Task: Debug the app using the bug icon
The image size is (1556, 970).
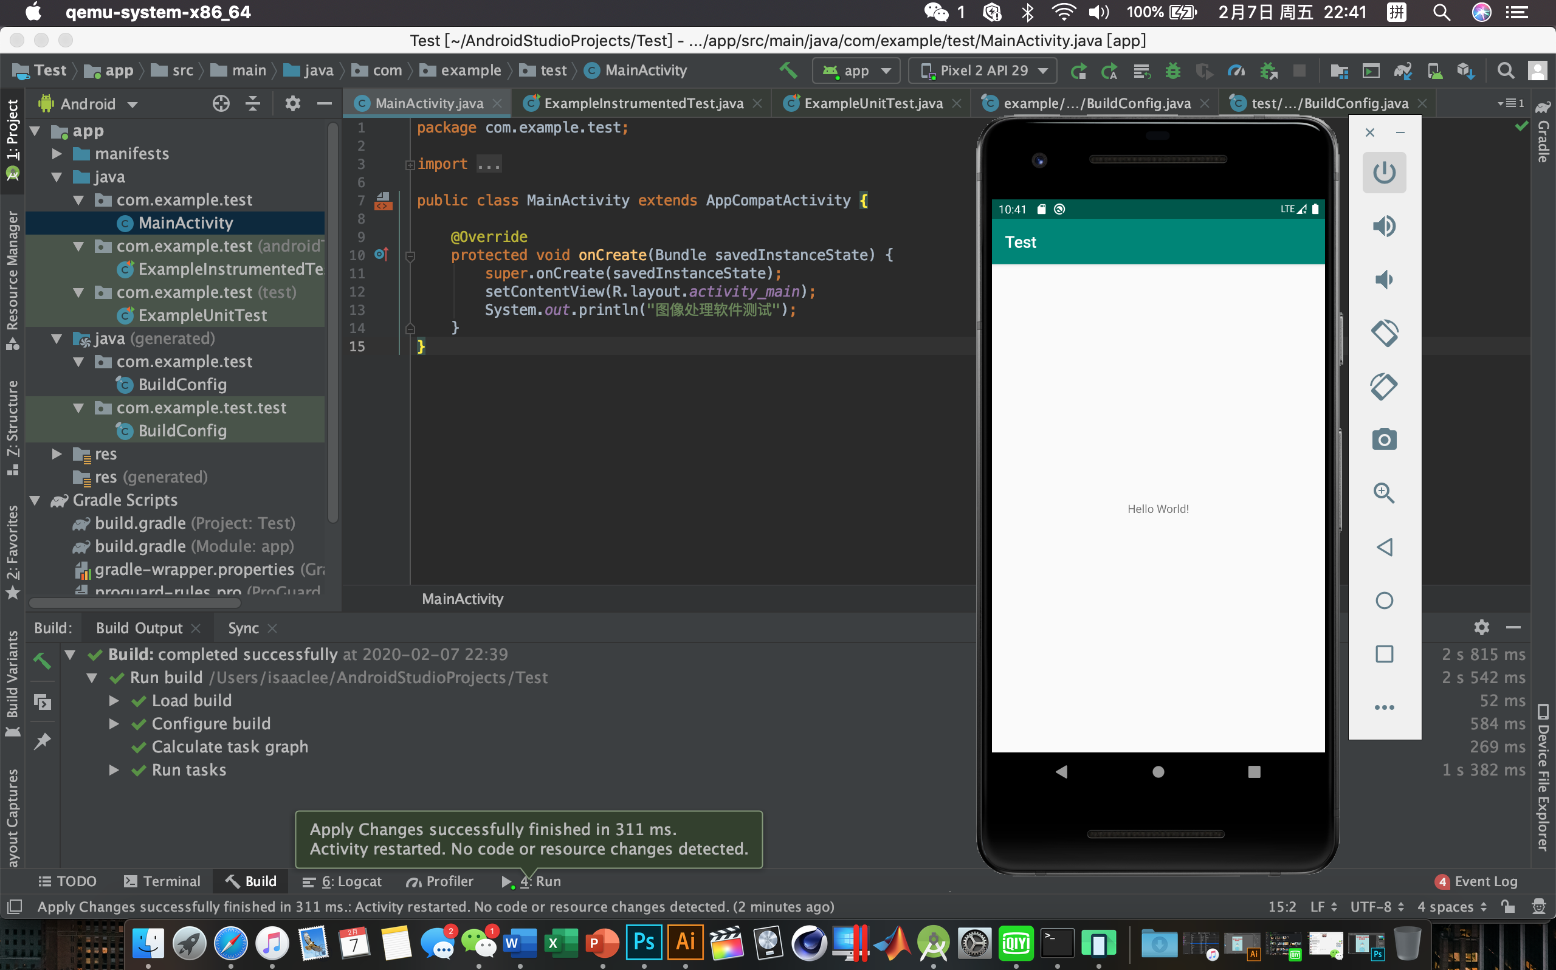Action: click(1174, 71)
